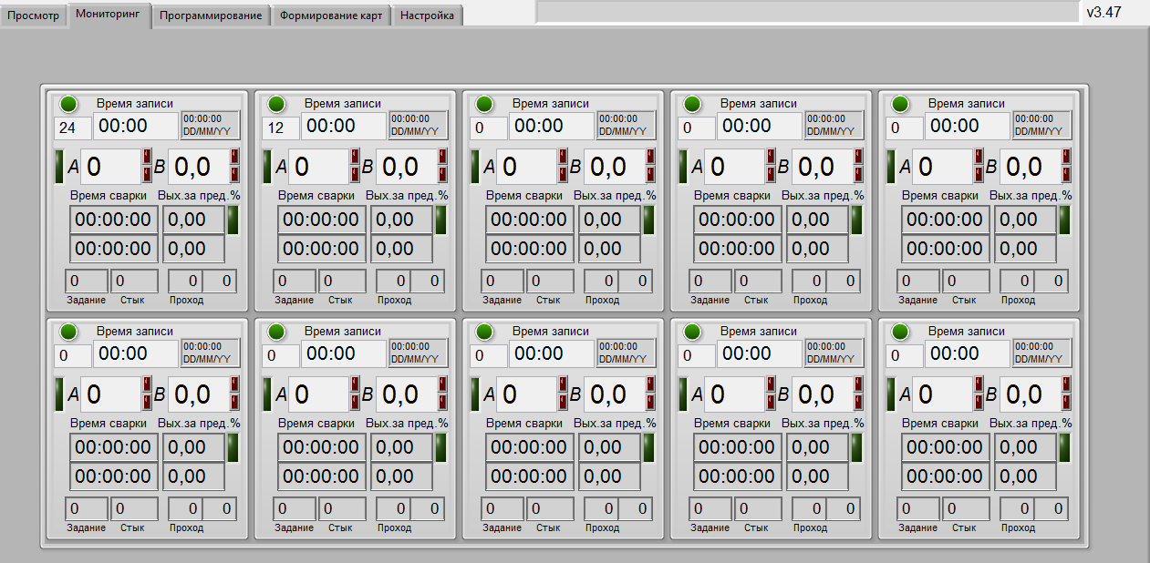Click the green round LED in panel 24

tap(69, 104)
